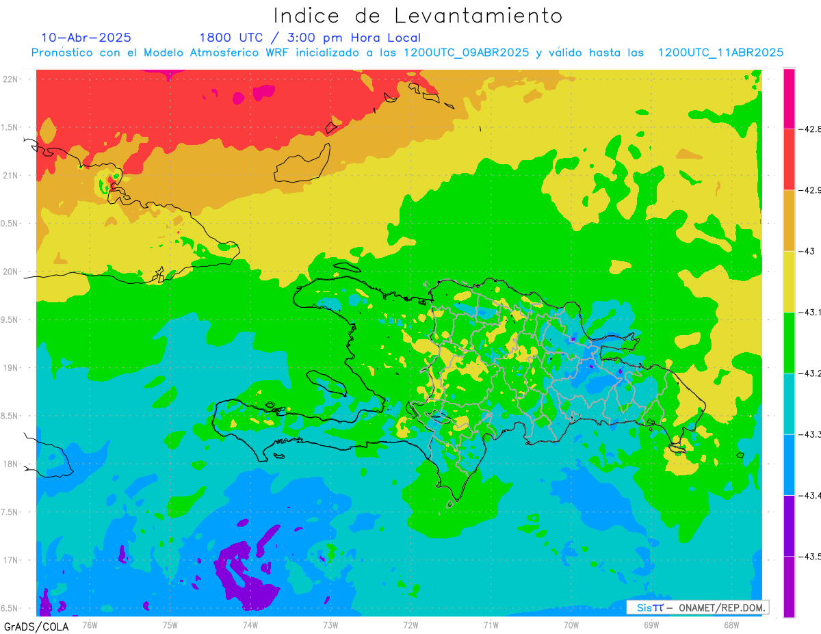
Task: Click the '74W' longitude label
Action: click(250, 624)
